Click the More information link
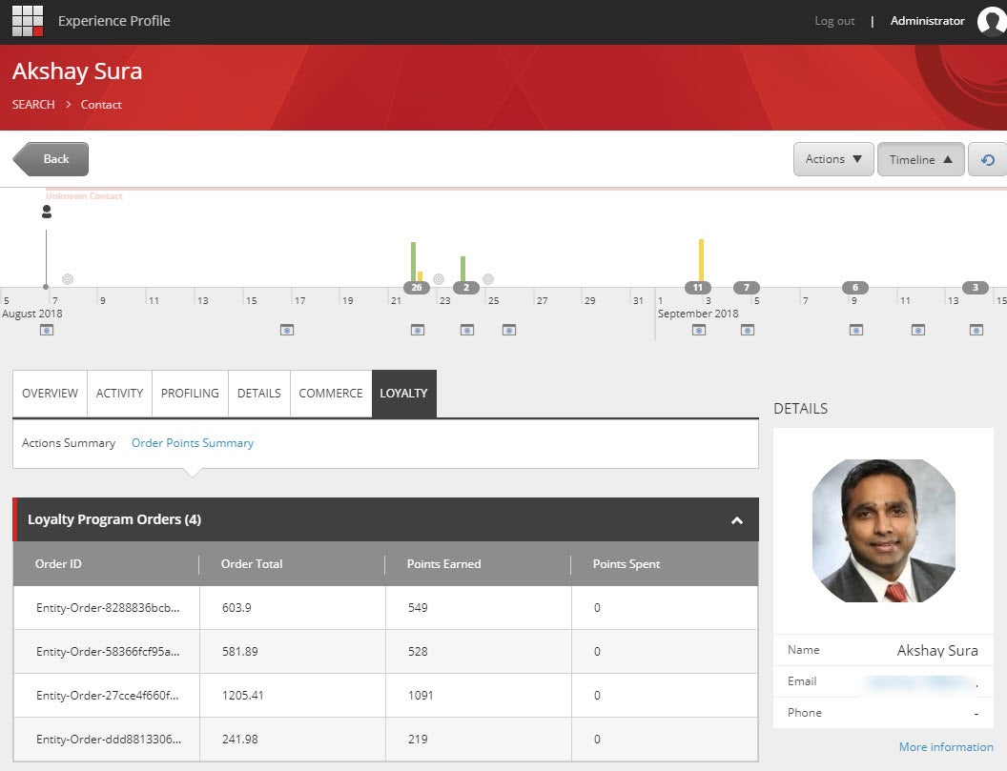1007x771 pixels. point(945,747)
